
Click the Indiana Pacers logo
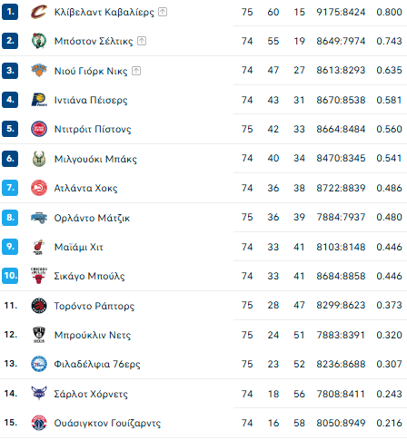pos(39,100)
